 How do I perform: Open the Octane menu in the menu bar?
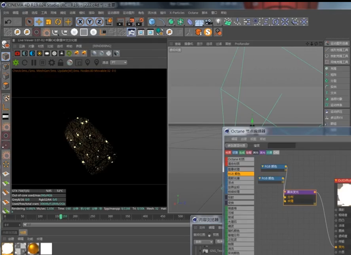pos(193,13)
